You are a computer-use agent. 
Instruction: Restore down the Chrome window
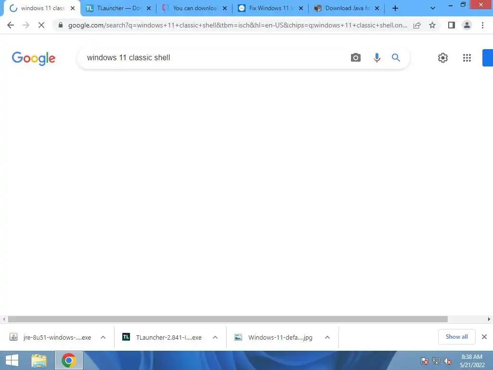pyautogui.click(x=463, y=4)
